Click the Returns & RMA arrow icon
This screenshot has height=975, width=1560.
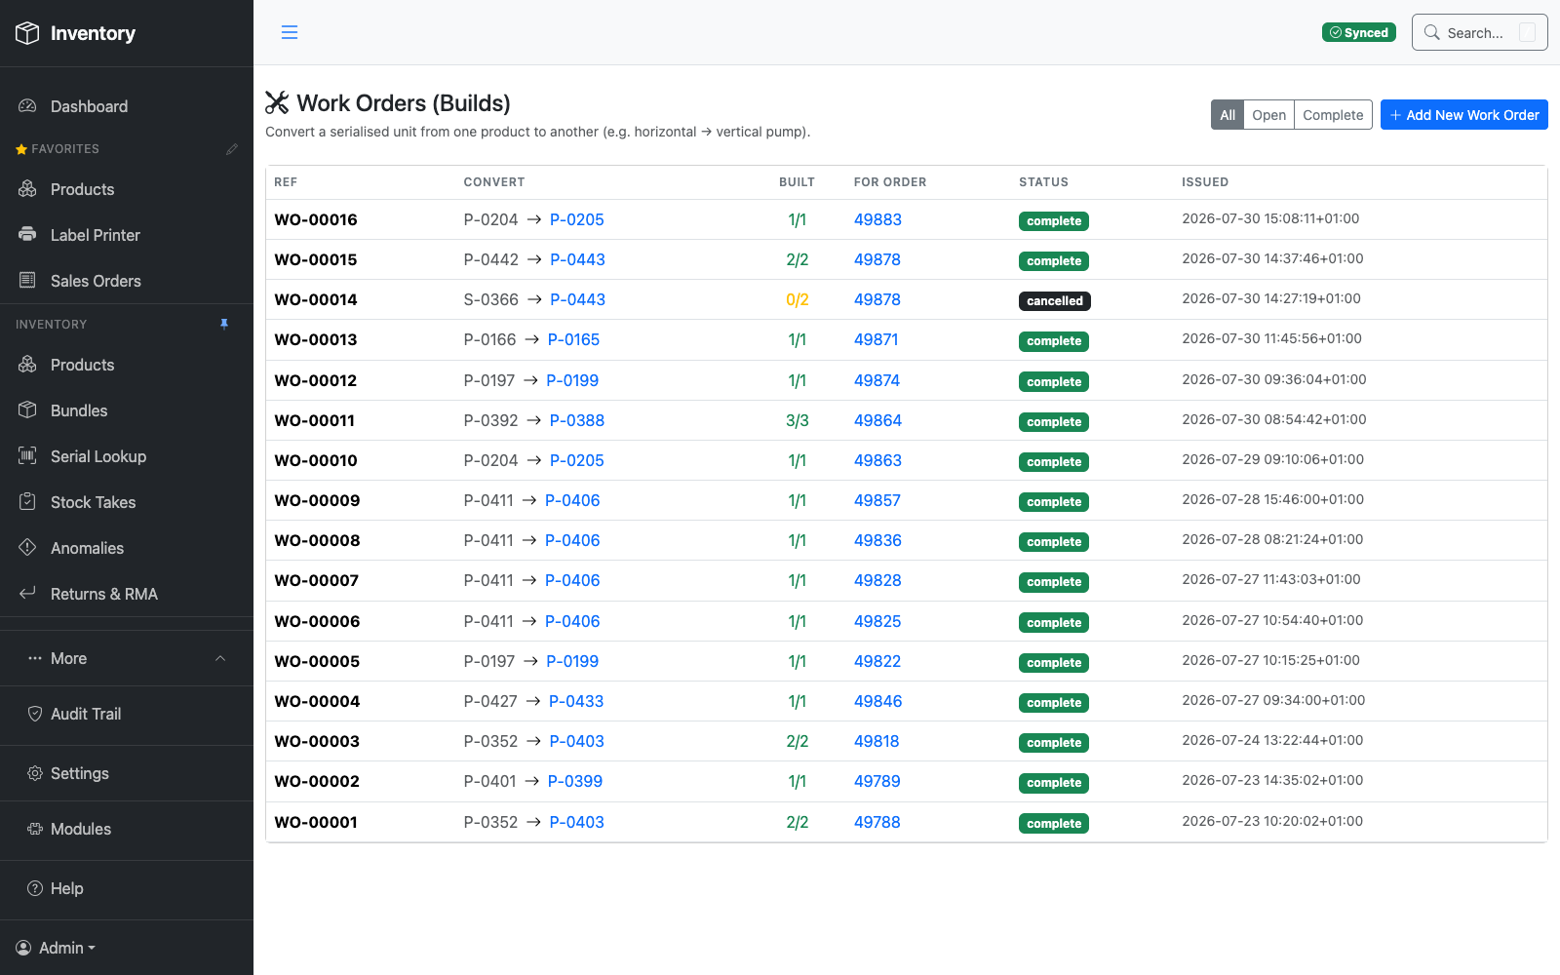[x=27, y=594]
